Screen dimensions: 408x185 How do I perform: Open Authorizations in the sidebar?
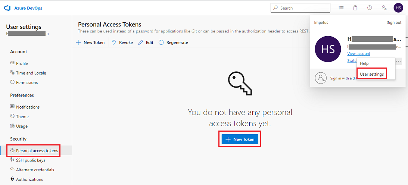pos(29,179)
